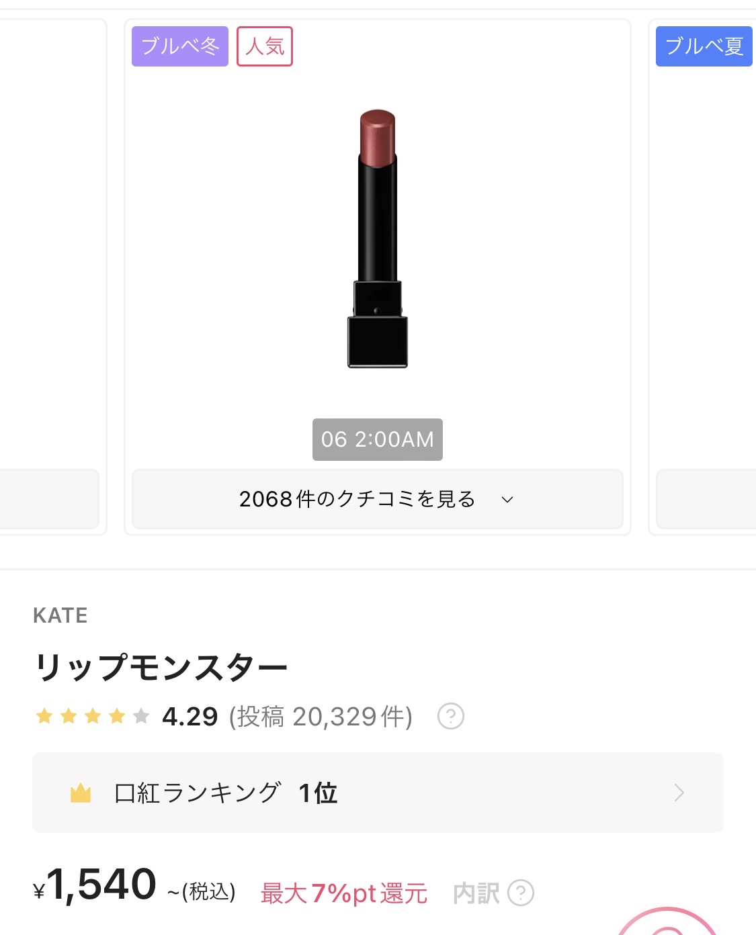Click the crown icon in ranking row
The image size is (756, 935).
coord(81,793)
